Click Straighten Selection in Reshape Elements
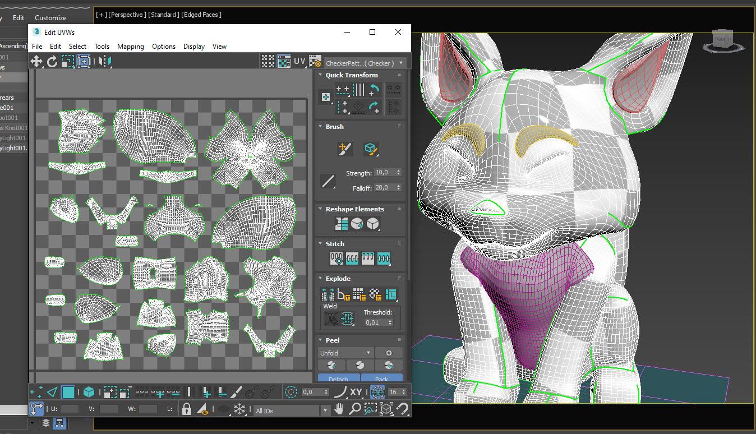Viewport: 756px width, 434px height. [x=342, y=224]
